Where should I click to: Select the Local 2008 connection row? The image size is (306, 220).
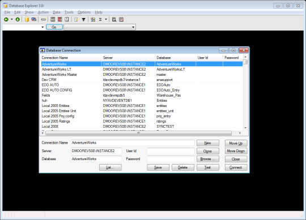(x=142, y=127)
